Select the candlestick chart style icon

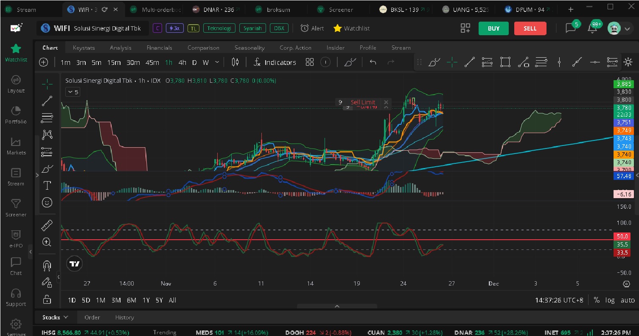[x=235, y=62]
